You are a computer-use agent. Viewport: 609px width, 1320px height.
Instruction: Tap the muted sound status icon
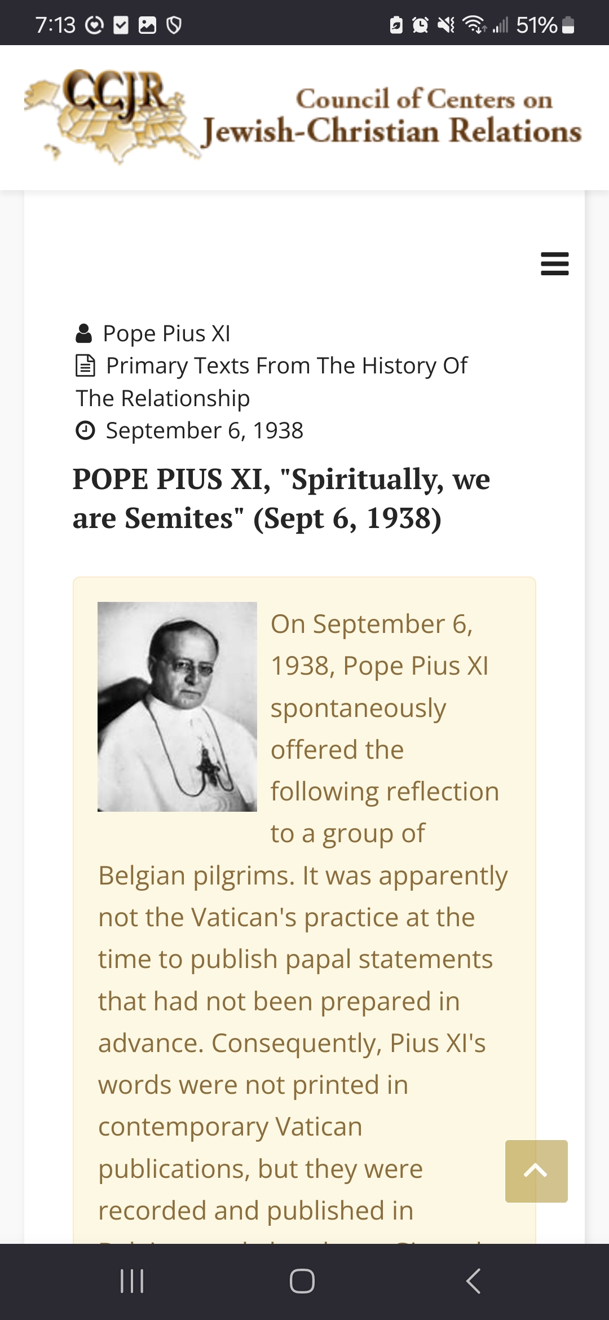coord(445,25)
